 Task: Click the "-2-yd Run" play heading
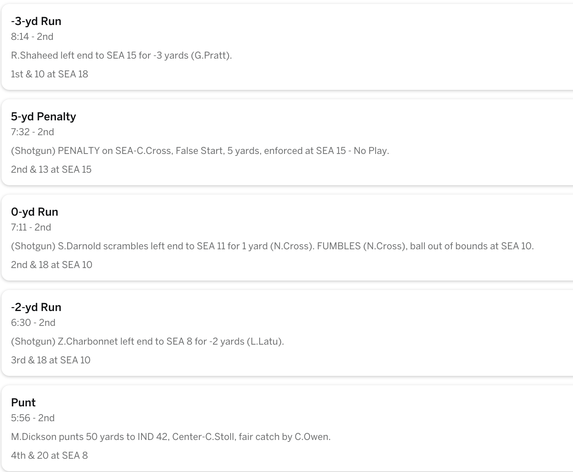(36, 307)
